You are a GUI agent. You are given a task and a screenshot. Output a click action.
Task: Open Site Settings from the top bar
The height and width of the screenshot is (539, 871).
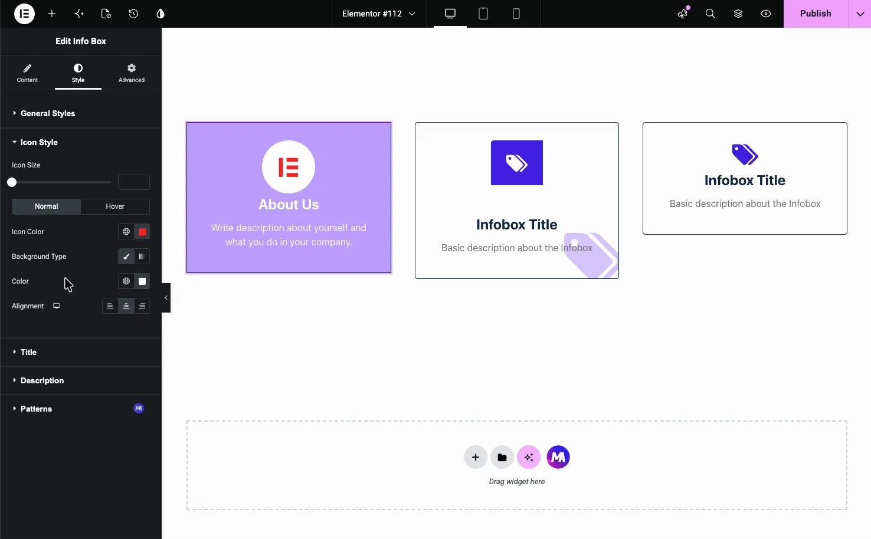79,14
